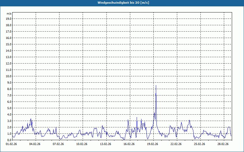Viewport: 244px width, 152px height.
Task: Click the 28.02.26 x-axis date
Action: pyautogui.click(x=223, y=144)
